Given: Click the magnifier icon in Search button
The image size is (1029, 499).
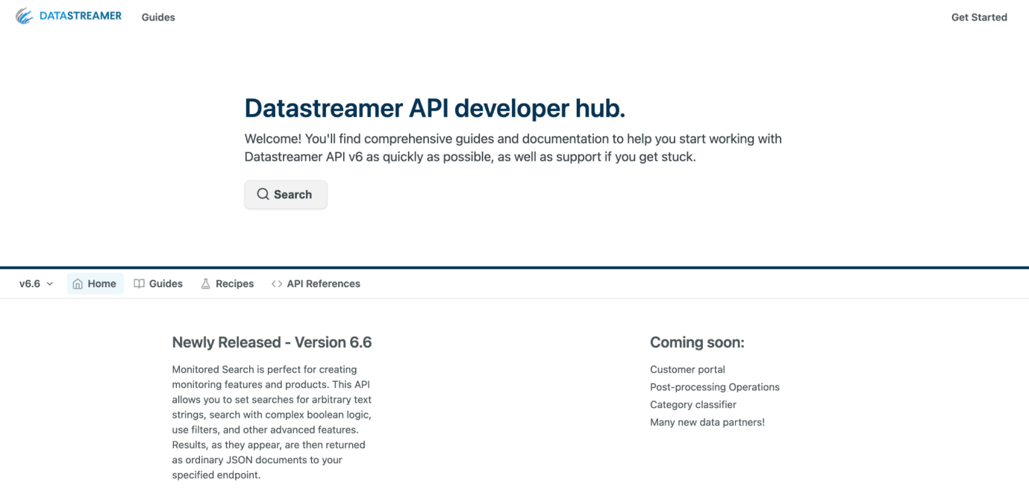Looking at the screenshot, I should 263,194.
